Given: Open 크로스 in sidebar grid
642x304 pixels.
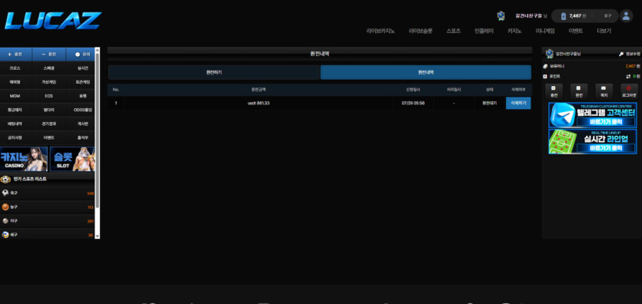Looking at the screenshot, I should click(x=15, y=68).
